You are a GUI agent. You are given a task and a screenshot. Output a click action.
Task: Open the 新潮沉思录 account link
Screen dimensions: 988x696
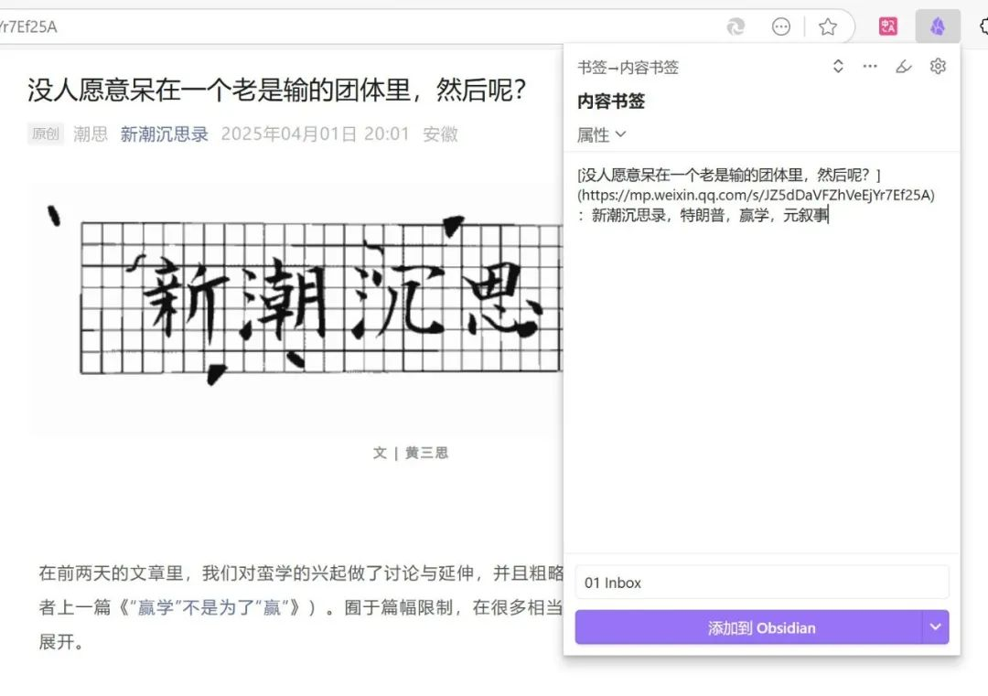click(164, 134)
